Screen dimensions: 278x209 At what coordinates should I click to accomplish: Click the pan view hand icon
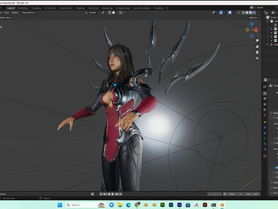pyautogui.click(x=257, y=46)
